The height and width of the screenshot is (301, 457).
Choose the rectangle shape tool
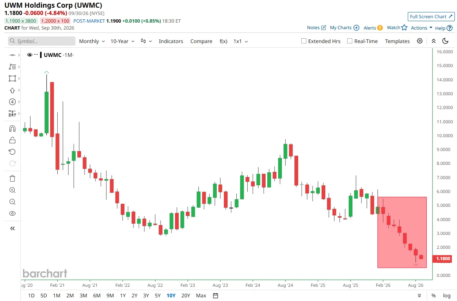pos(12,78)
